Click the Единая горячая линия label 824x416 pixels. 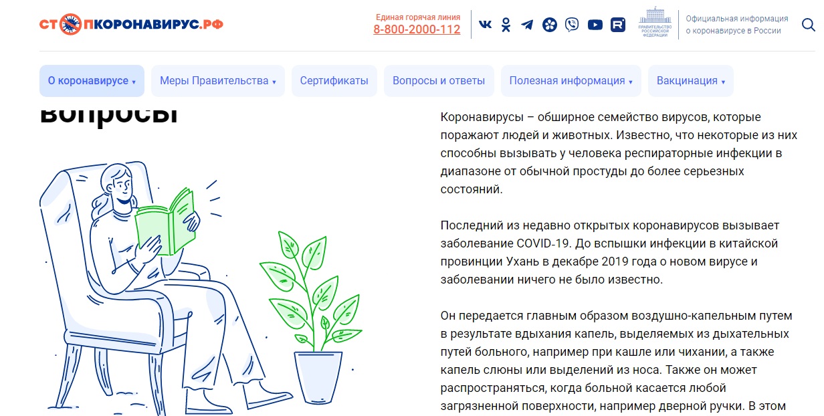coord(418,17)
